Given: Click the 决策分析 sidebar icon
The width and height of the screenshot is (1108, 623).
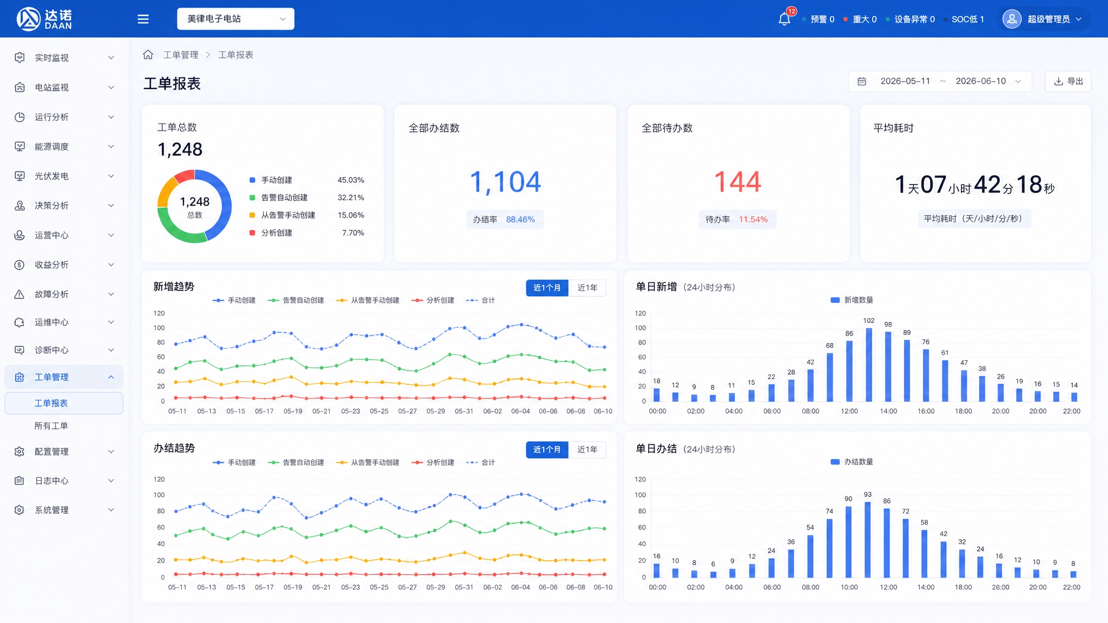Looking at the screenshot, I should pos(19,206).
